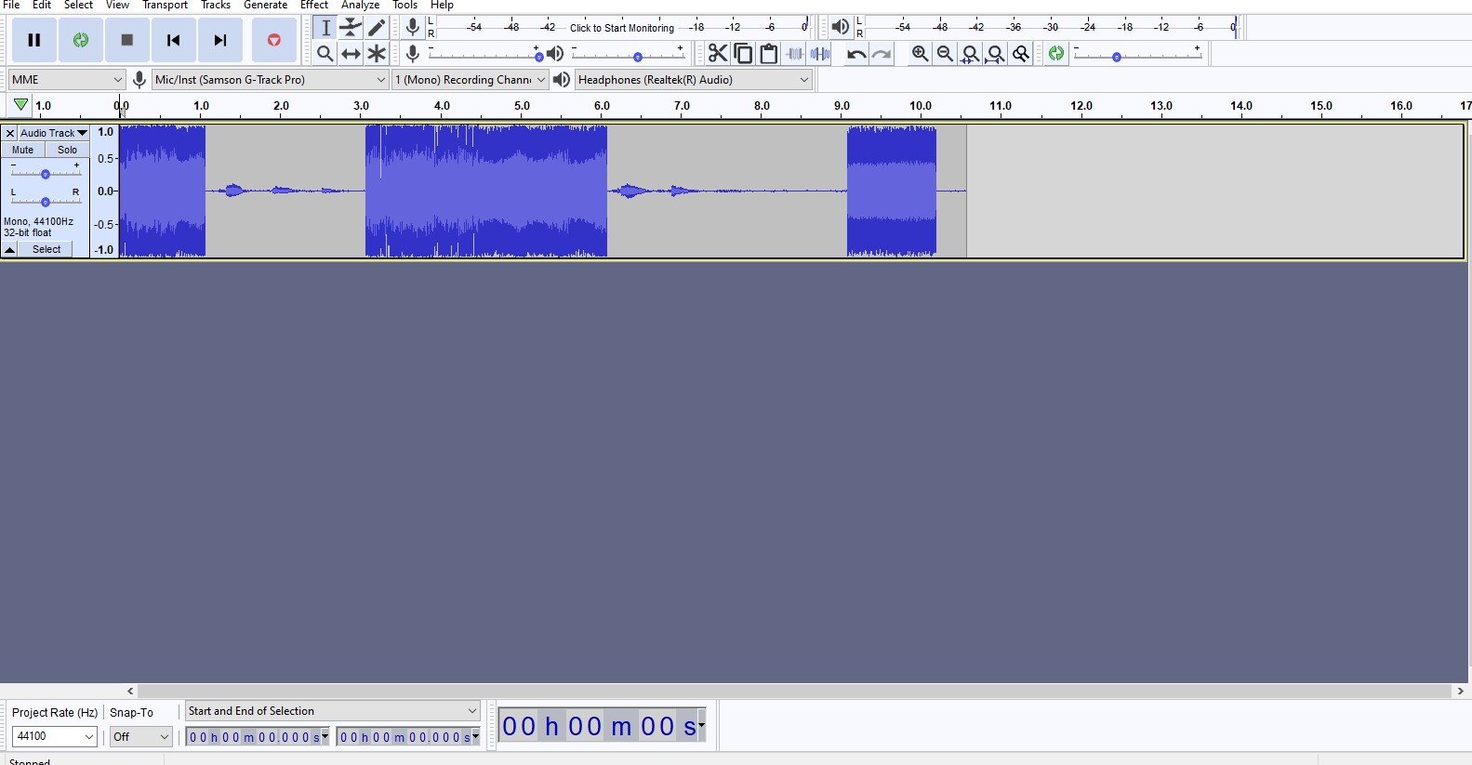
Task: Open the Audio Track name dropdown menu
Action: (x=54, y=133)
